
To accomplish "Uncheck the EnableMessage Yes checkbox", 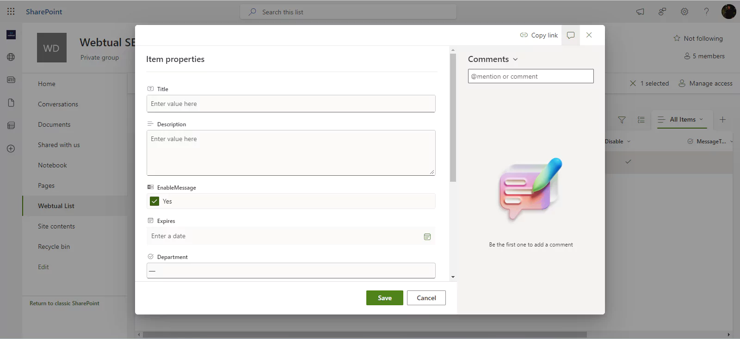I will 154,201.
